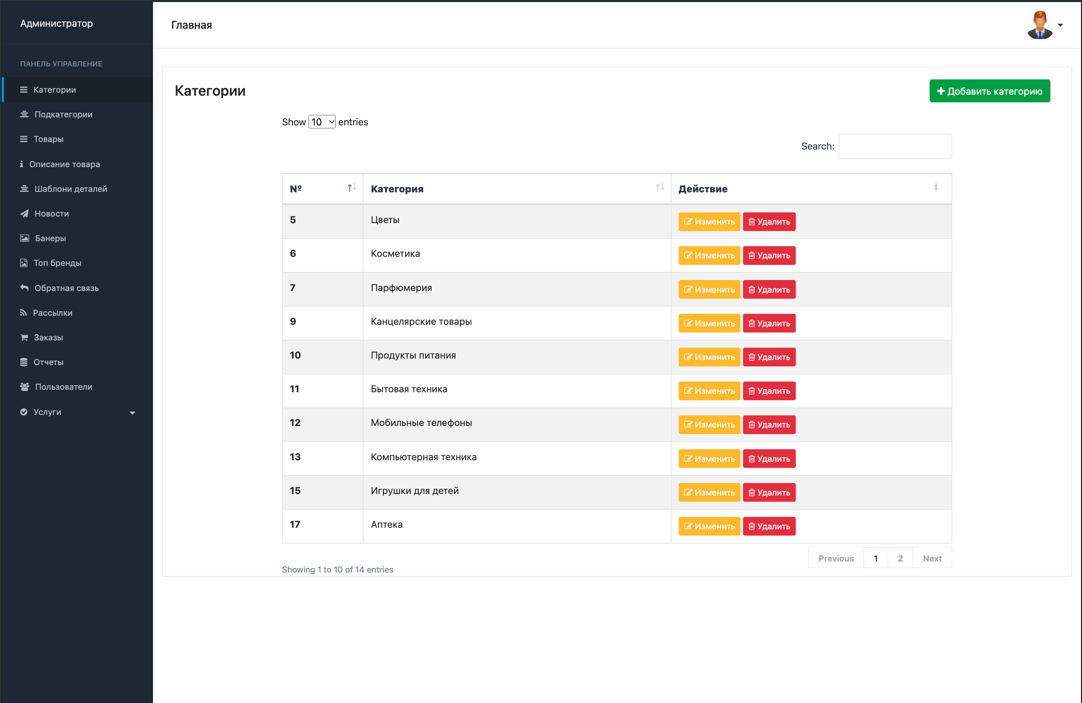Click the RSS icon for Рассылки
The image size is (1082, 703).
pos(23,313)
